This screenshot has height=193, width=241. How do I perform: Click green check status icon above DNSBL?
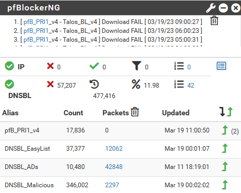(x=9, y=84)
